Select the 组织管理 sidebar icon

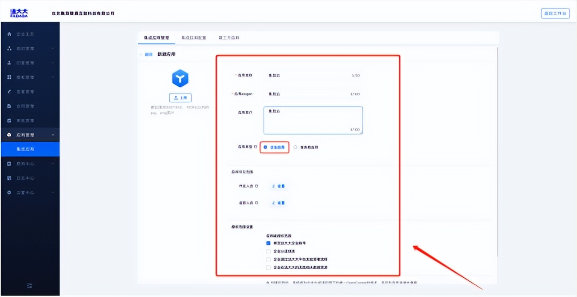tap(9, 48)
